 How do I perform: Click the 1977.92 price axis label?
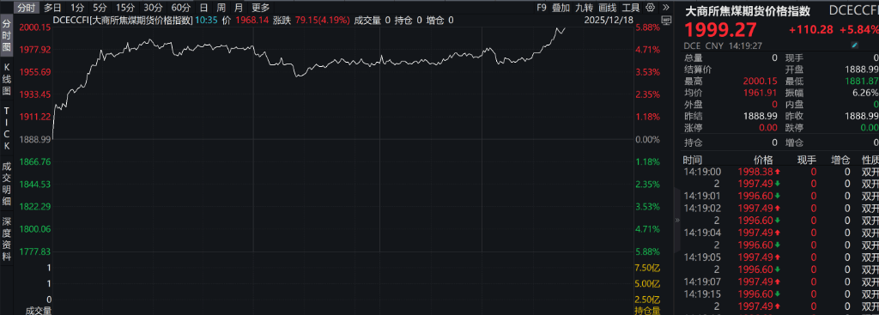(34, 49)
